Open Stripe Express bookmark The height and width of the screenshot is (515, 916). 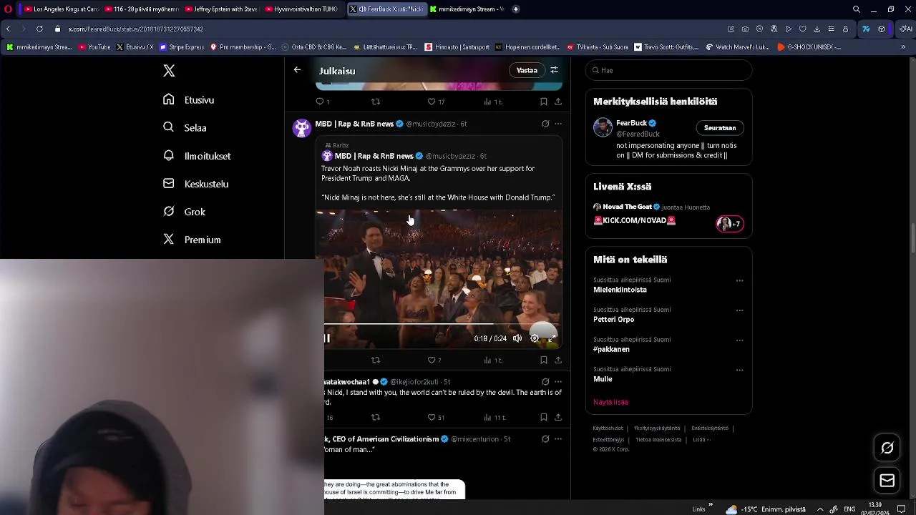182,47
